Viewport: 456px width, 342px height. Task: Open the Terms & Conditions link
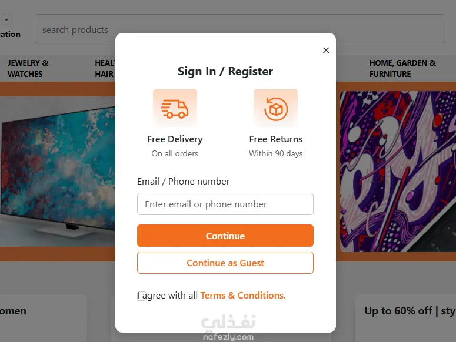(243, 296)
